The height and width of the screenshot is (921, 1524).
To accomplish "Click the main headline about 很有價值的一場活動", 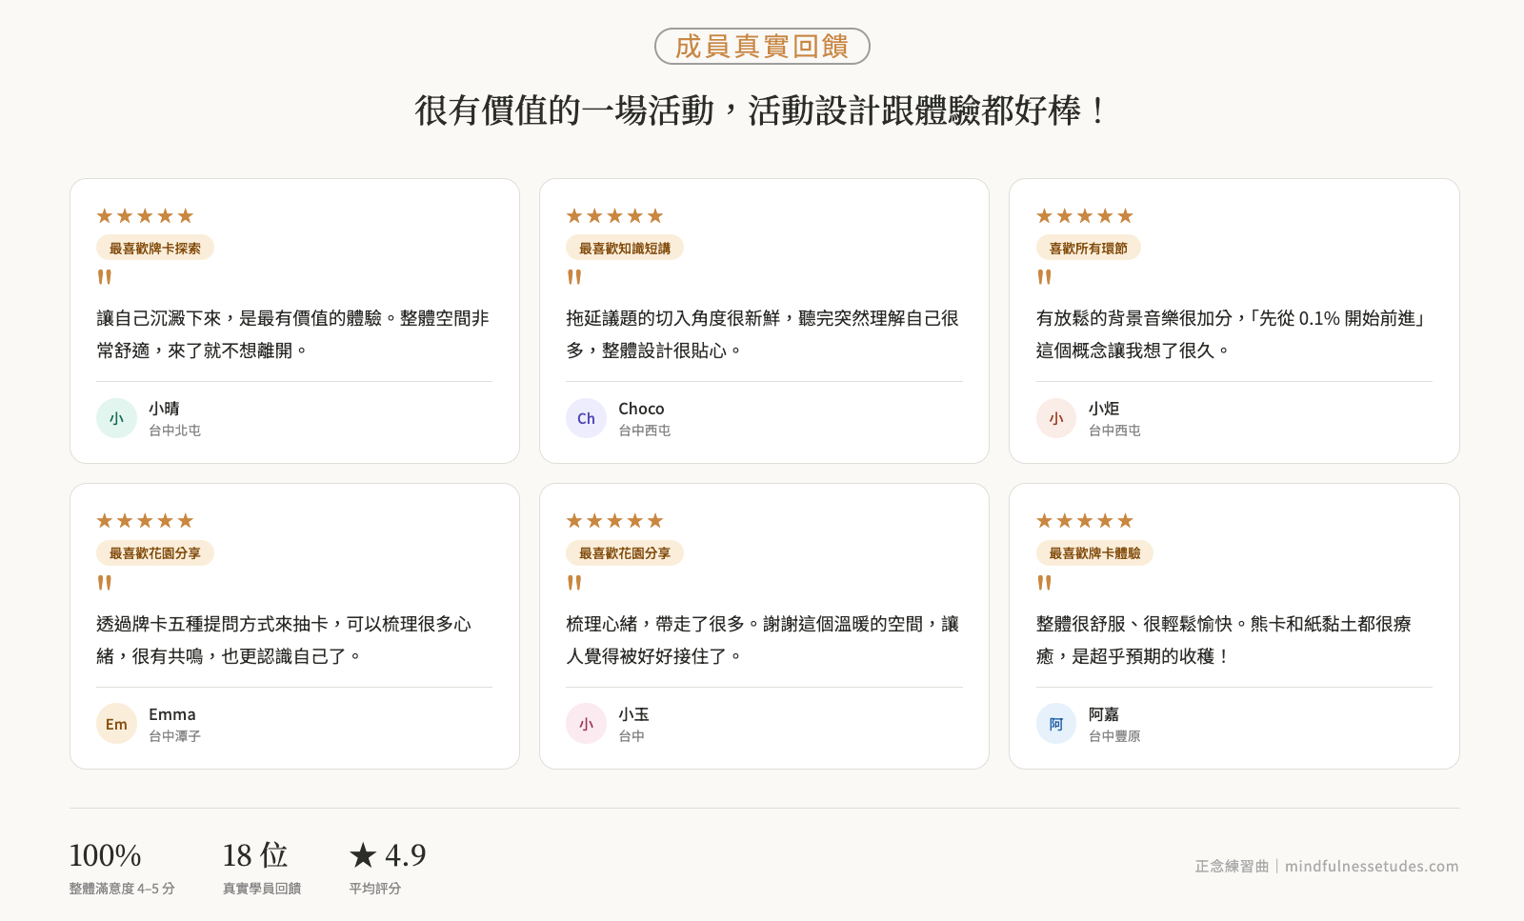I will (x=762, y=110).
